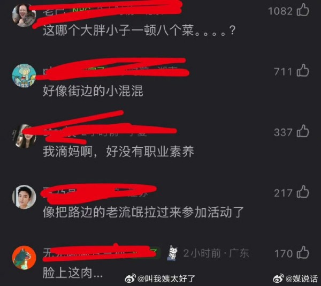Viewport: 321px width, 286px height.
Task: Tap the Weibo logo before @叫我姨太好了
Action: pos(131,279)
